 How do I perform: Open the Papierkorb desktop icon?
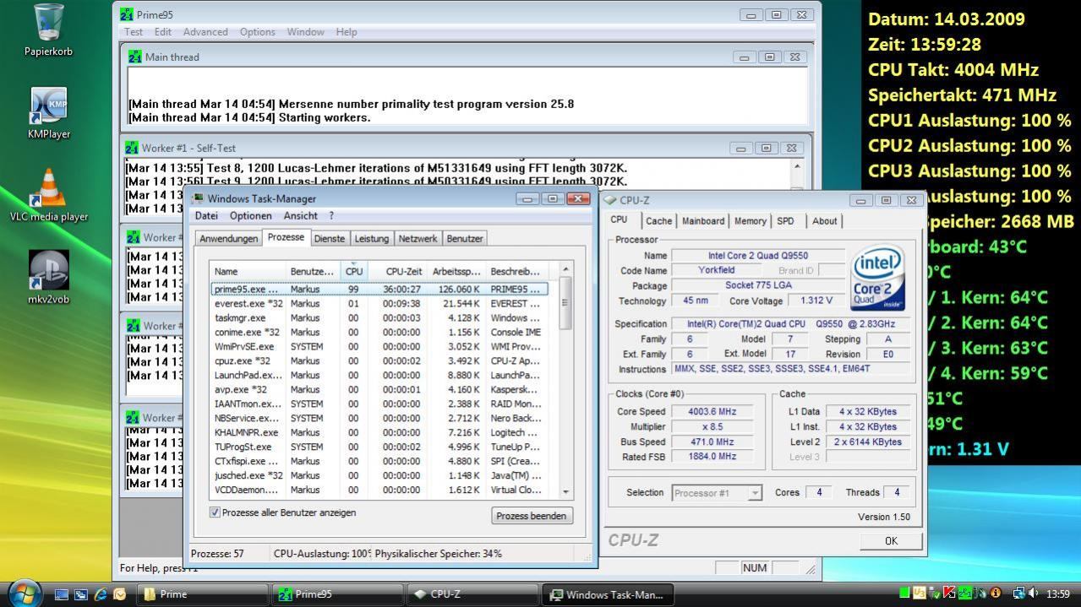[48, 30]
